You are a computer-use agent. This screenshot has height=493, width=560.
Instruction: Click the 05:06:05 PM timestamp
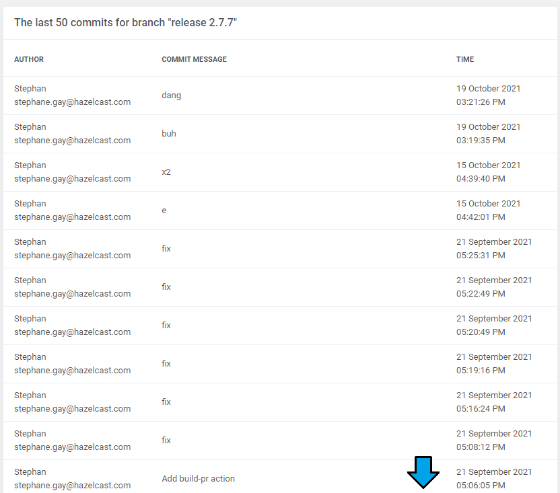[481, 486]
